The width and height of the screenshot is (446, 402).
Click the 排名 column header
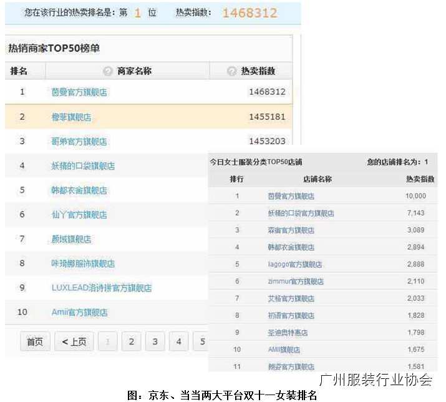(19, 71)
